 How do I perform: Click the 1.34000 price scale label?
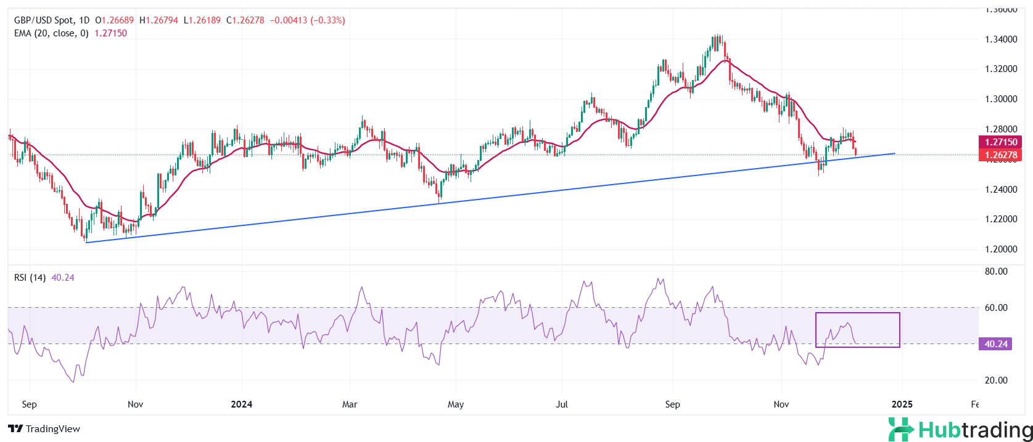click(1000, 39)
